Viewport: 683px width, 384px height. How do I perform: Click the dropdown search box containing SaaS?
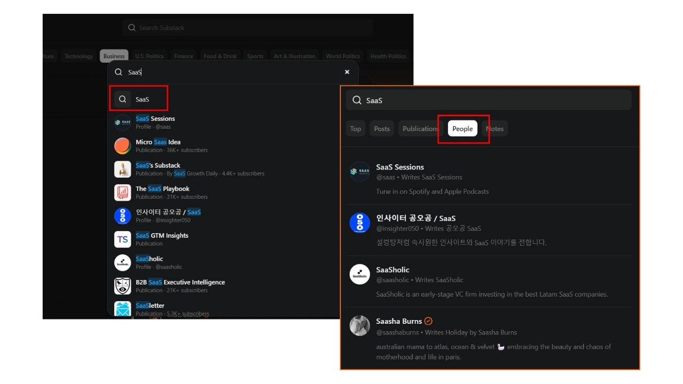(233, 72)
